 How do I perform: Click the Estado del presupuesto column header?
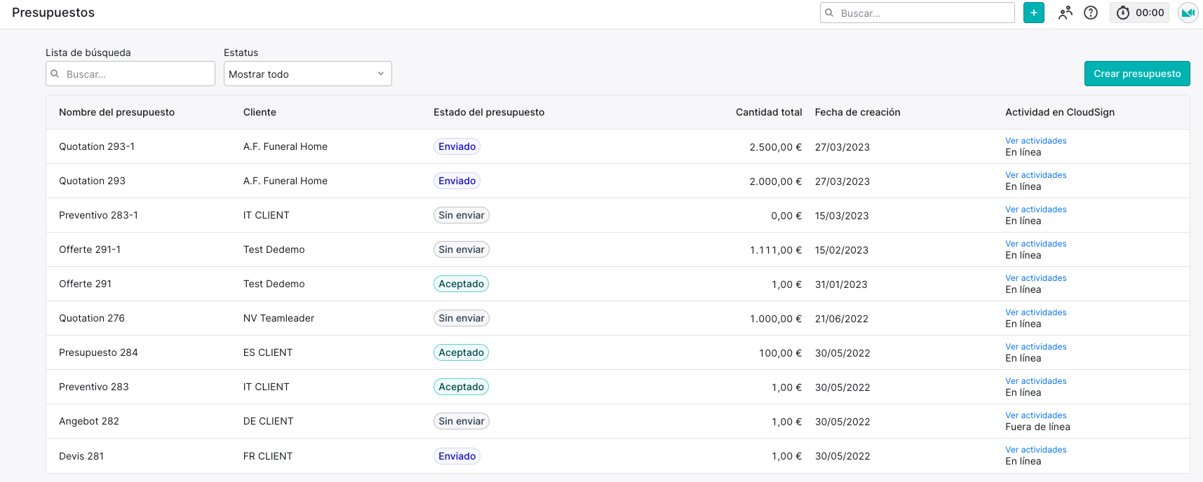489,112
